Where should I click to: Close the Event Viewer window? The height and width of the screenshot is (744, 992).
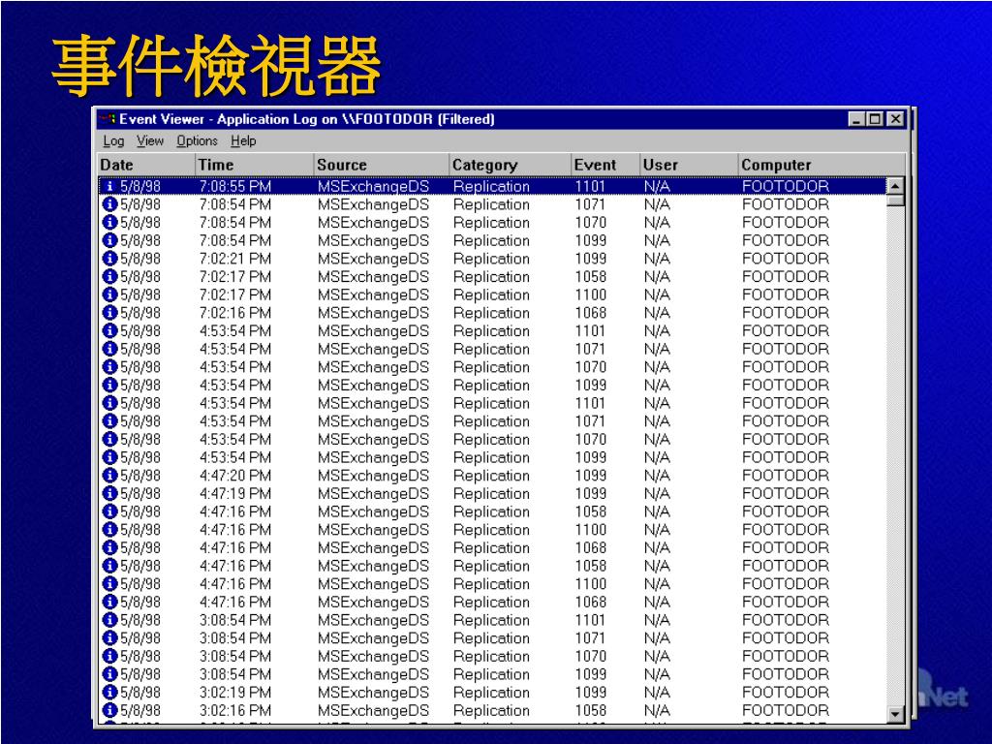[895, 119]
